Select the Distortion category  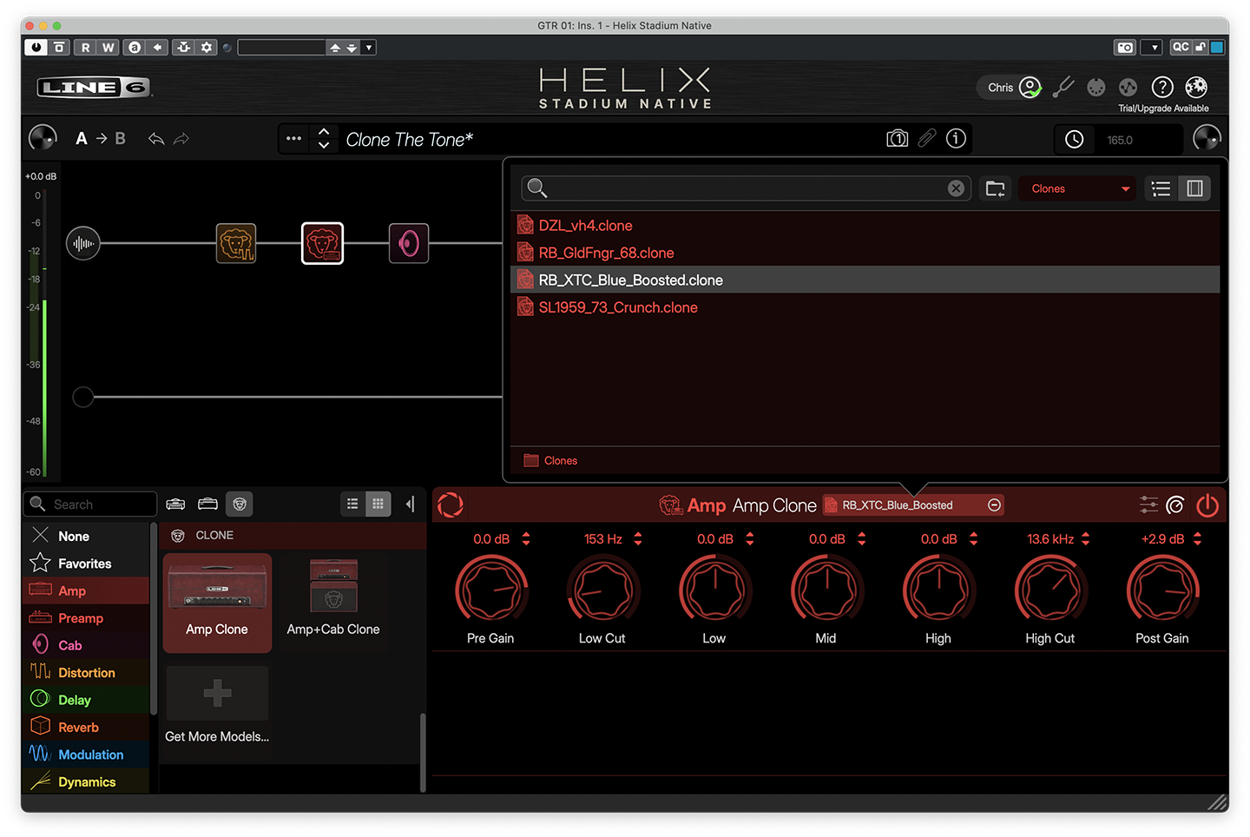86,673
